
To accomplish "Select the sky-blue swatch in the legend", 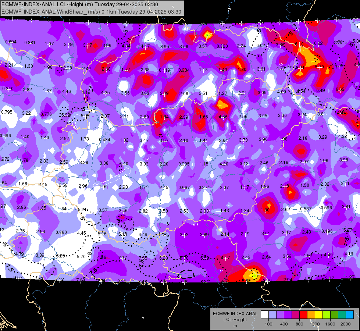I will pos(350,315).
